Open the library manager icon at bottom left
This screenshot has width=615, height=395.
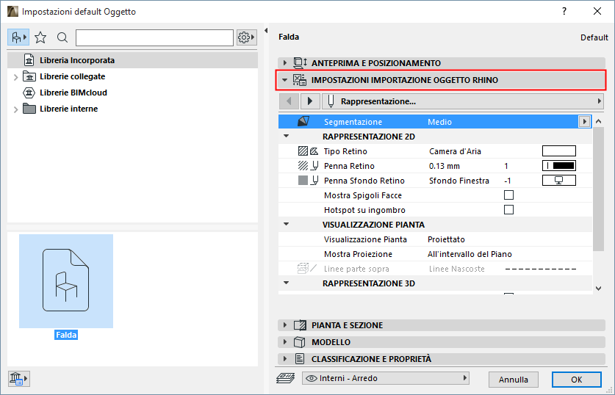18,379
